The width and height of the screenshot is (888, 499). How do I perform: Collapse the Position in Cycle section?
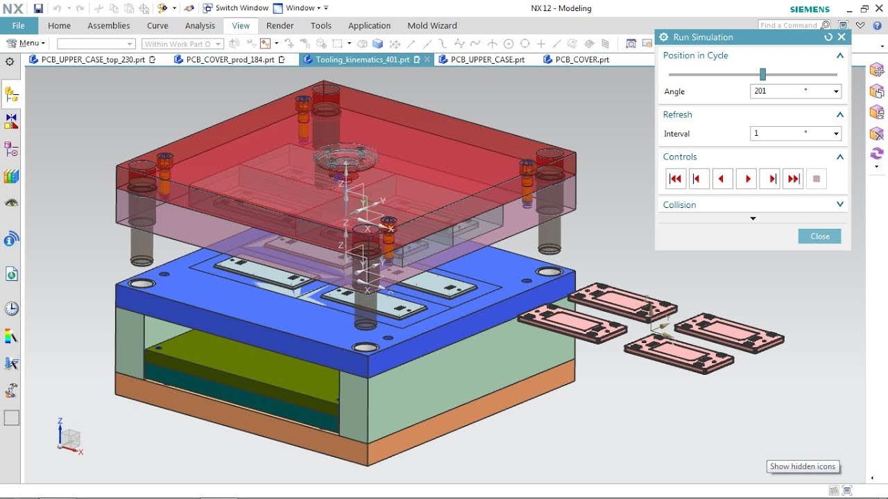(840, 55)
